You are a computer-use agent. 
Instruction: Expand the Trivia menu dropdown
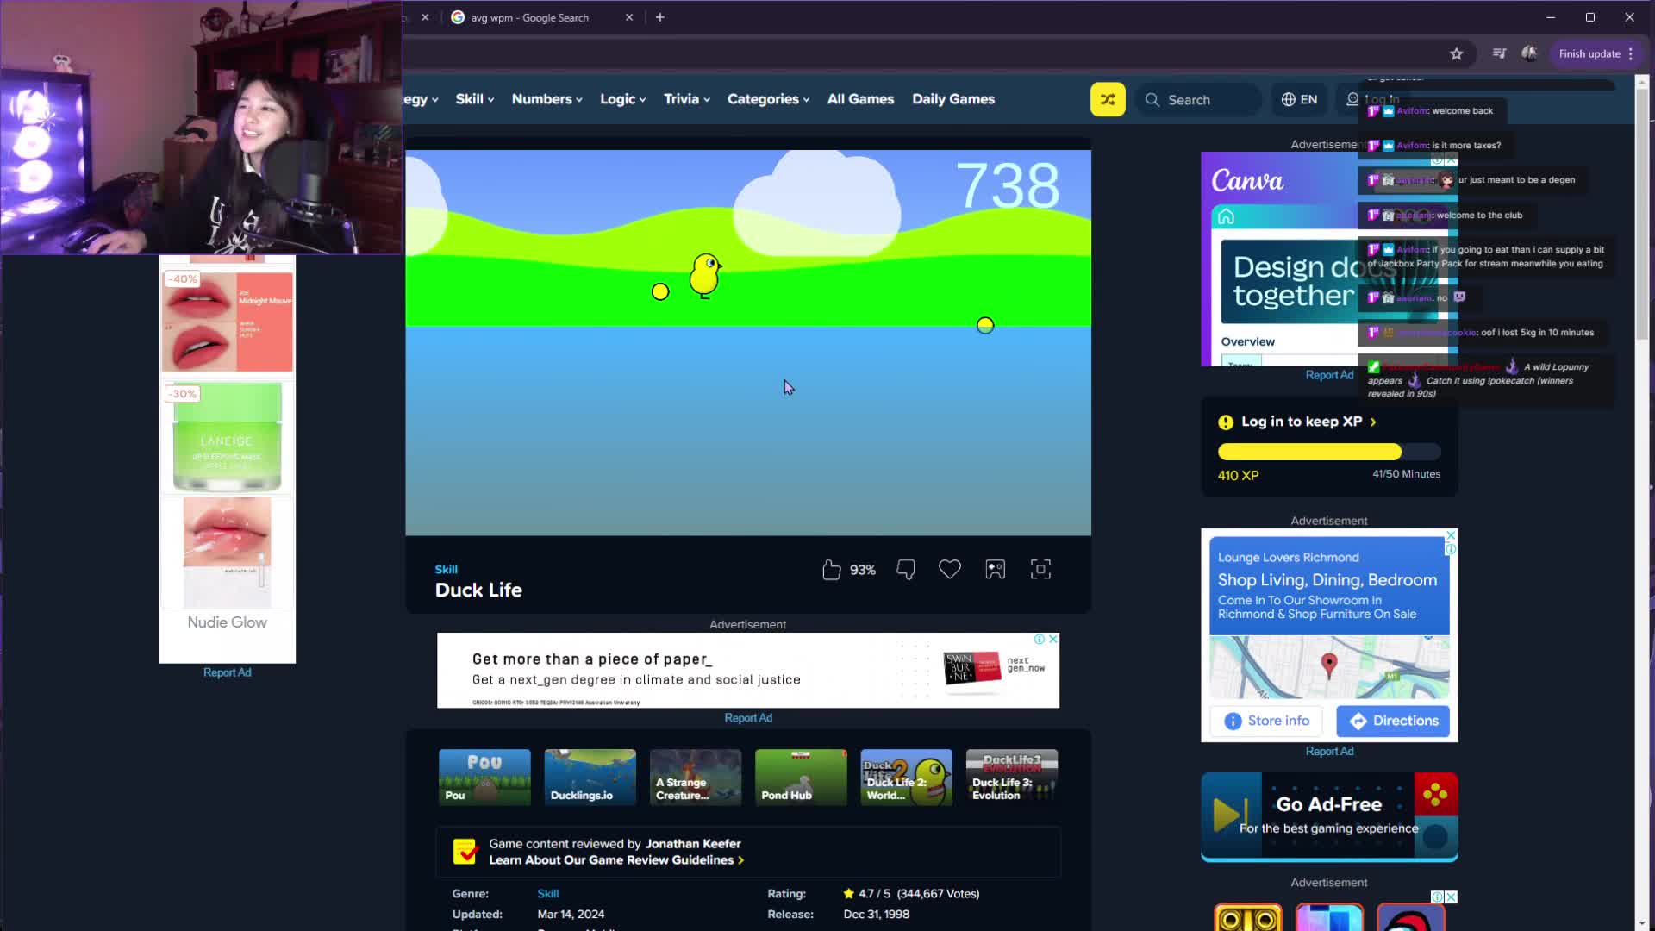tap(687, 99)
